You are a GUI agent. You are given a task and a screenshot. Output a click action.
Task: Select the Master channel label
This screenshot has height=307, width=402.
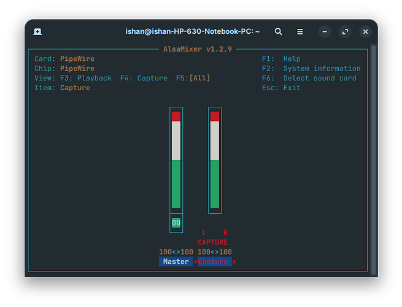176,262
